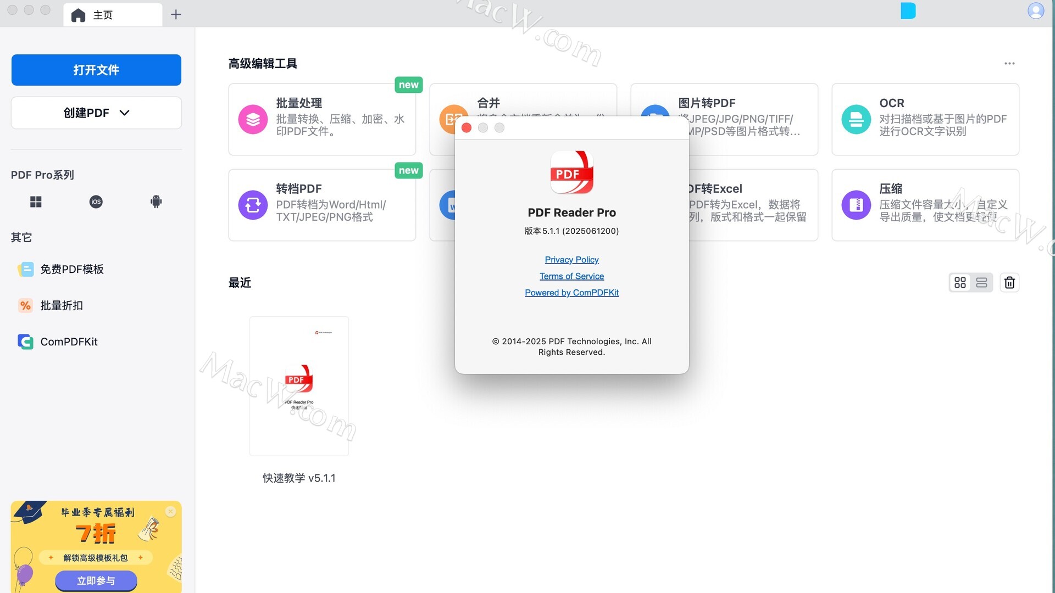Open the Powered by ComPDFKit link
1055x593 pixels.
tap(571, 293)
